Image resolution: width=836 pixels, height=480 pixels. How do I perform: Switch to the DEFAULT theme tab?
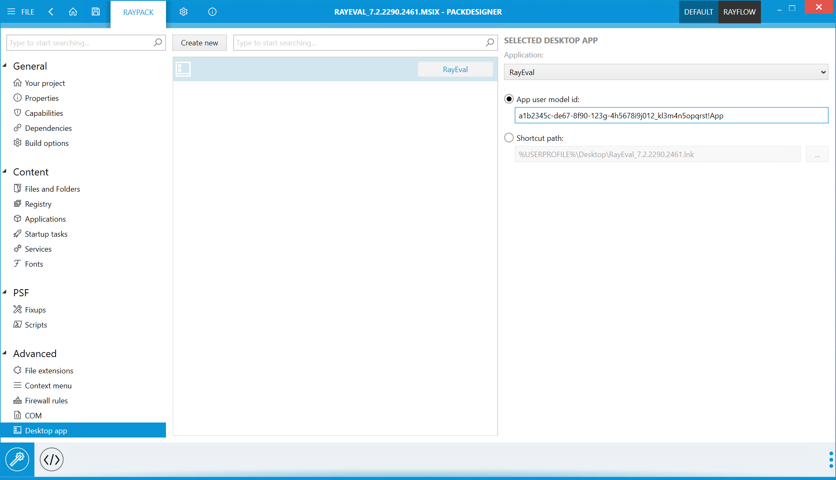(698, 12)
